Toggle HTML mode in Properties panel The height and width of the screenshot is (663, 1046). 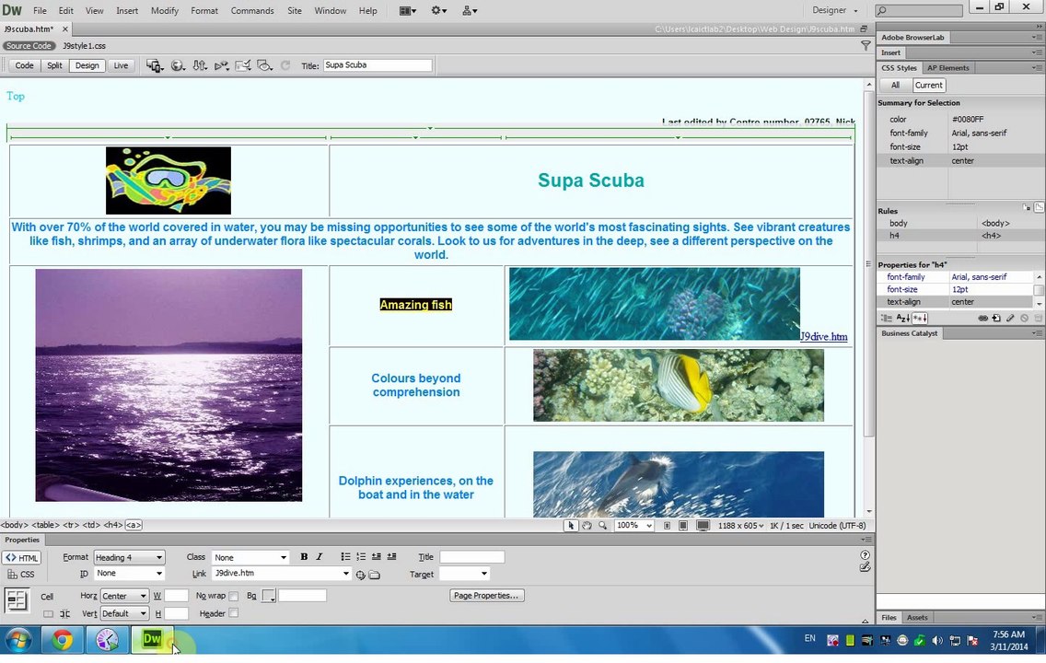pyautogui.click(x=22, y=558)
